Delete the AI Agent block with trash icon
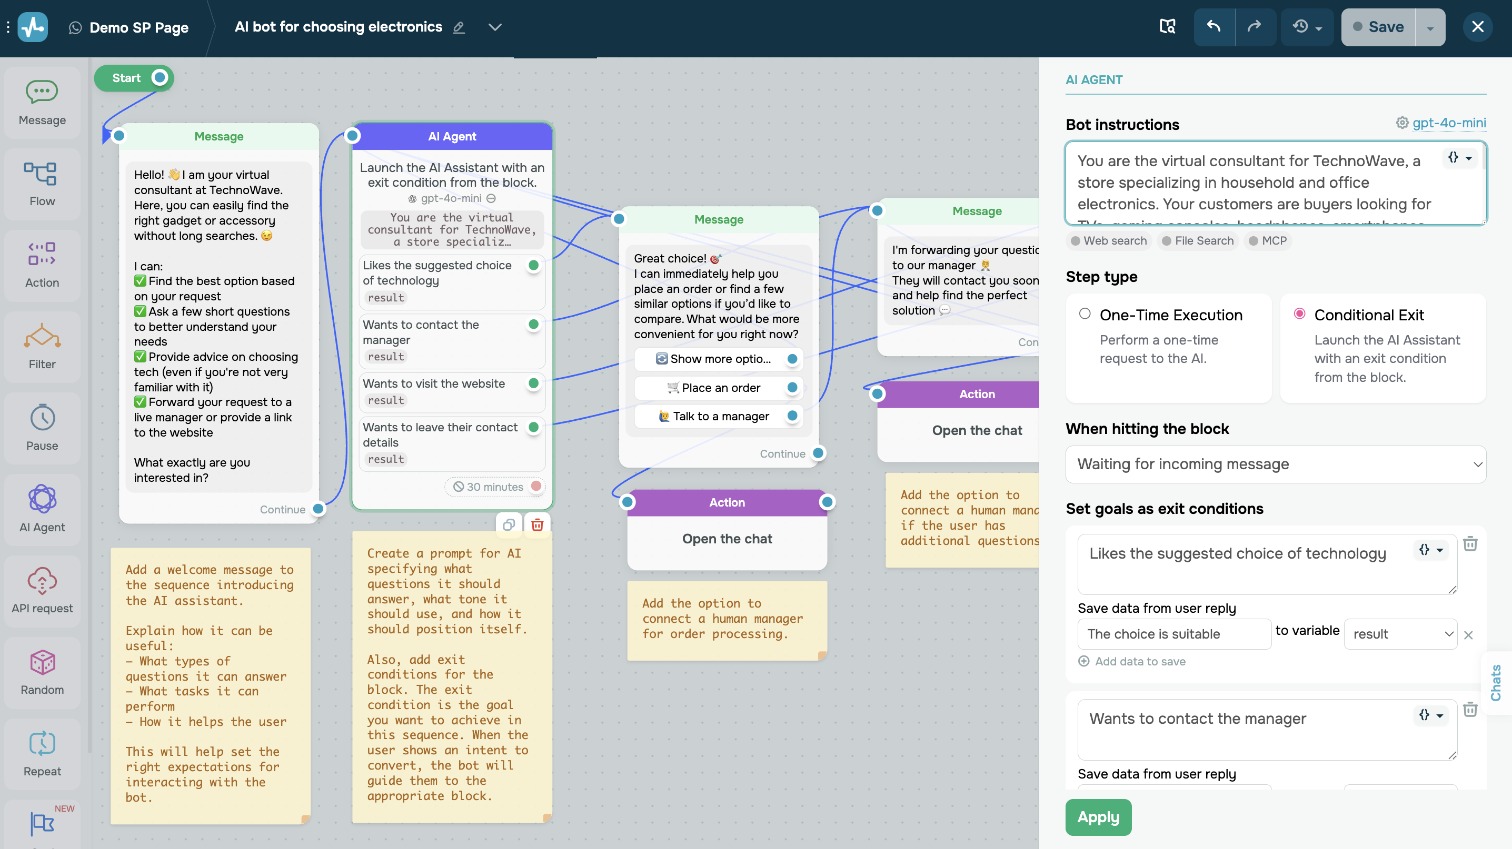The width and height of the screenshot is (1512, 849). coord(537,525)
